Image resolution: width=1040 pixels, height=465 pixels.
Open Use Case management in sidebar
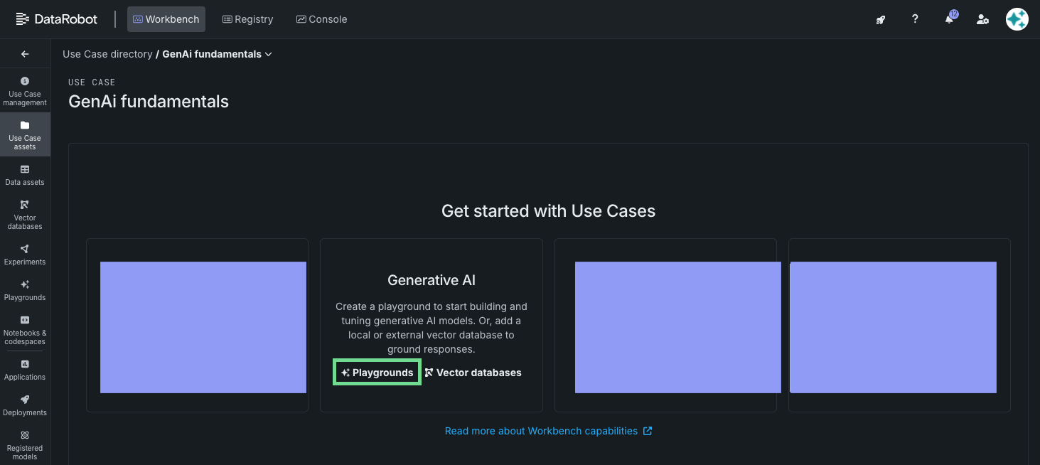click(25, 91)
